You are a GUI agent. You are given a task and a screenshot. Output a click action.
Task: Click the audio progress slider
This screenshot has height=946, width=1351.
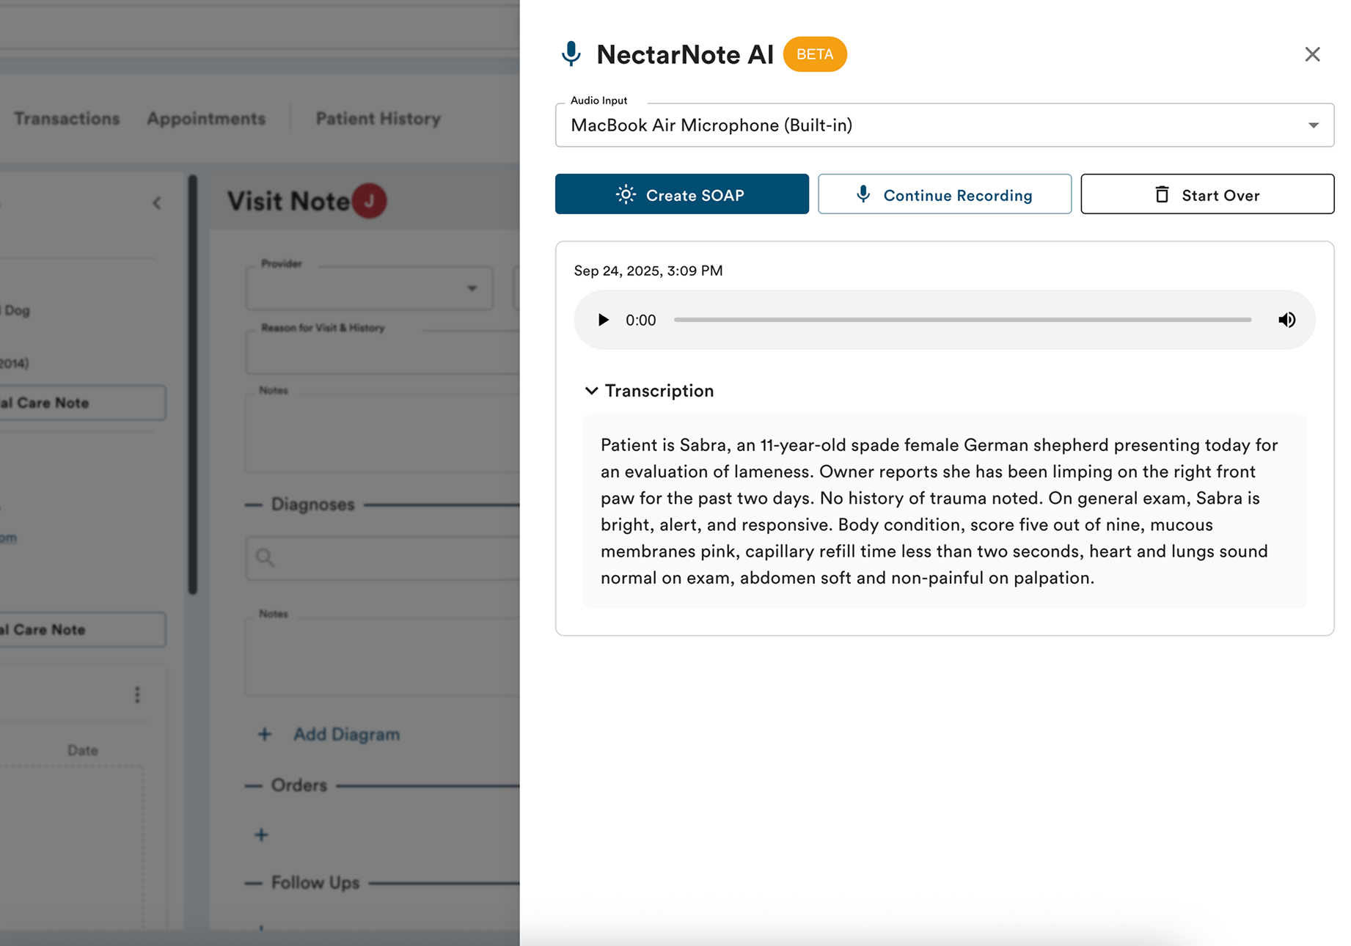click(x=962, y=320)
